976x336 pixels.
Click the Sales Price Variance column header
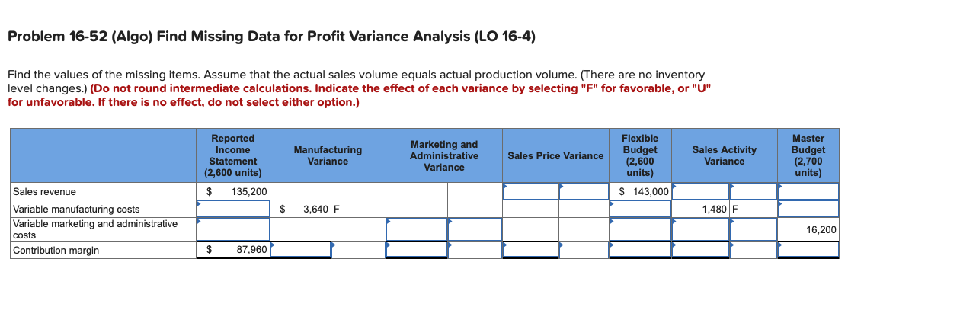tap(555, 155)
